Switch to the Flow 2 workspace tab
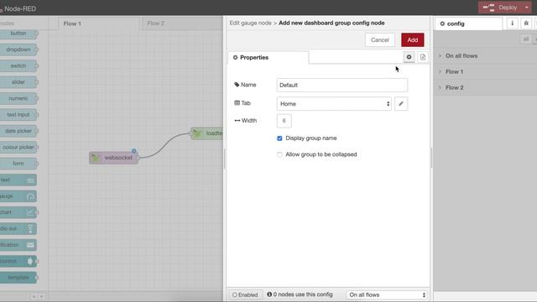The height and width of the screenshot is (302, 537). (x=181, y=23)
